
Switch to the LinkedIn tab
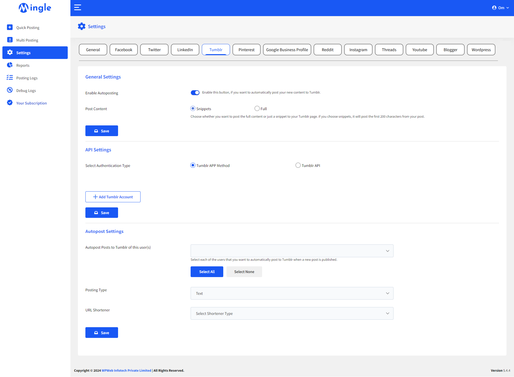point(185,50)
